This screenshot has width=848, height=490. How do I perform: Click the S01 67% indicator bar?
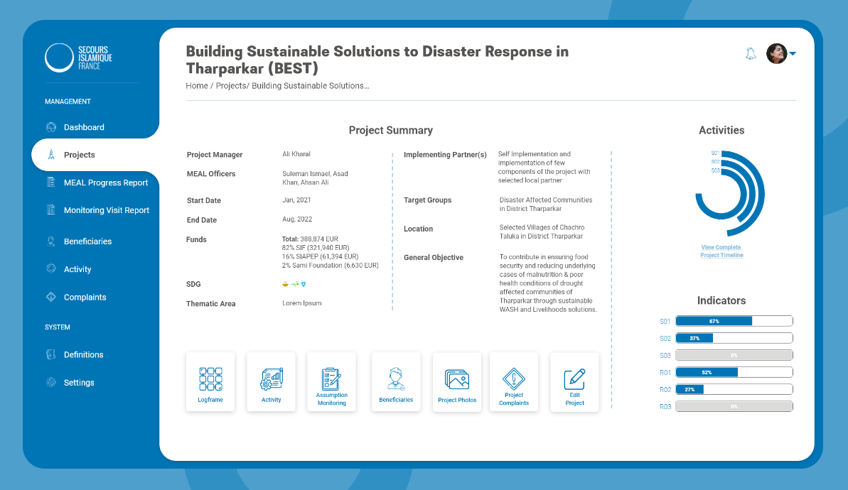pos(734,321)
